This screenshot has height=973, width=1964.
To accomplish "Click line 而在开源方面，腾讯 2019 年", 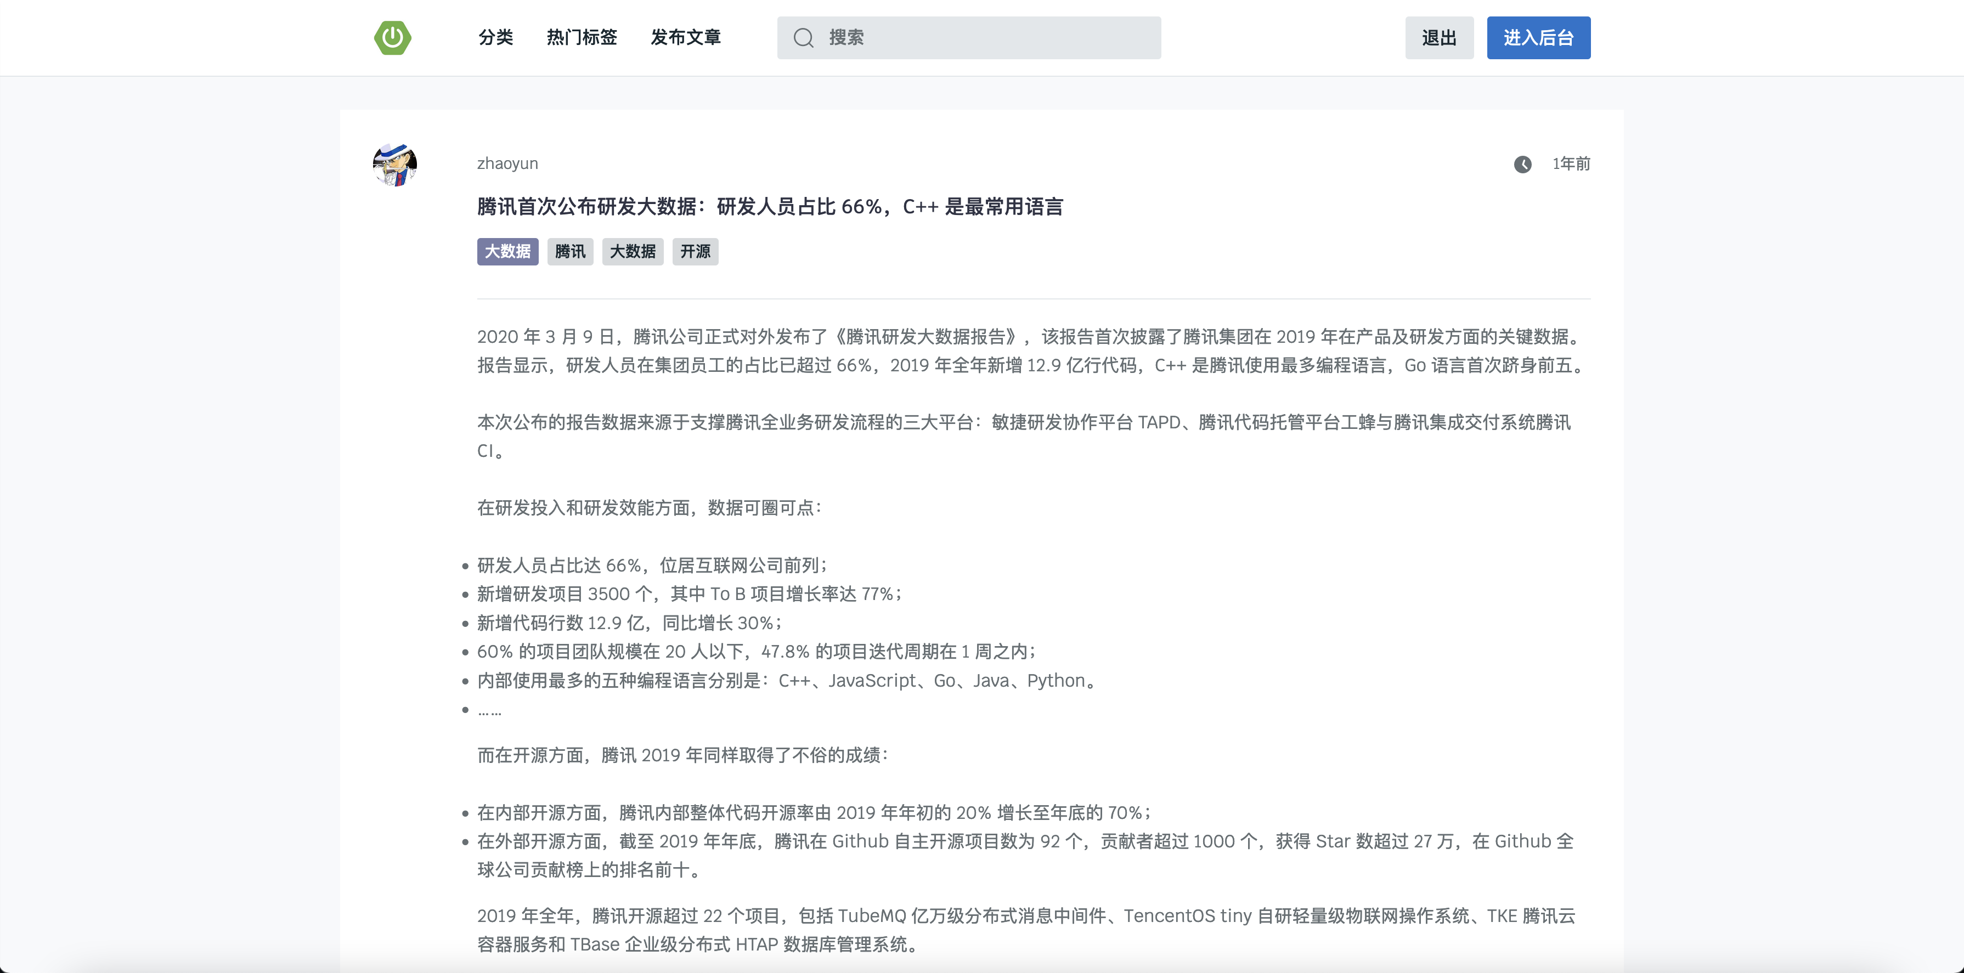I will [x=683, y=755].
